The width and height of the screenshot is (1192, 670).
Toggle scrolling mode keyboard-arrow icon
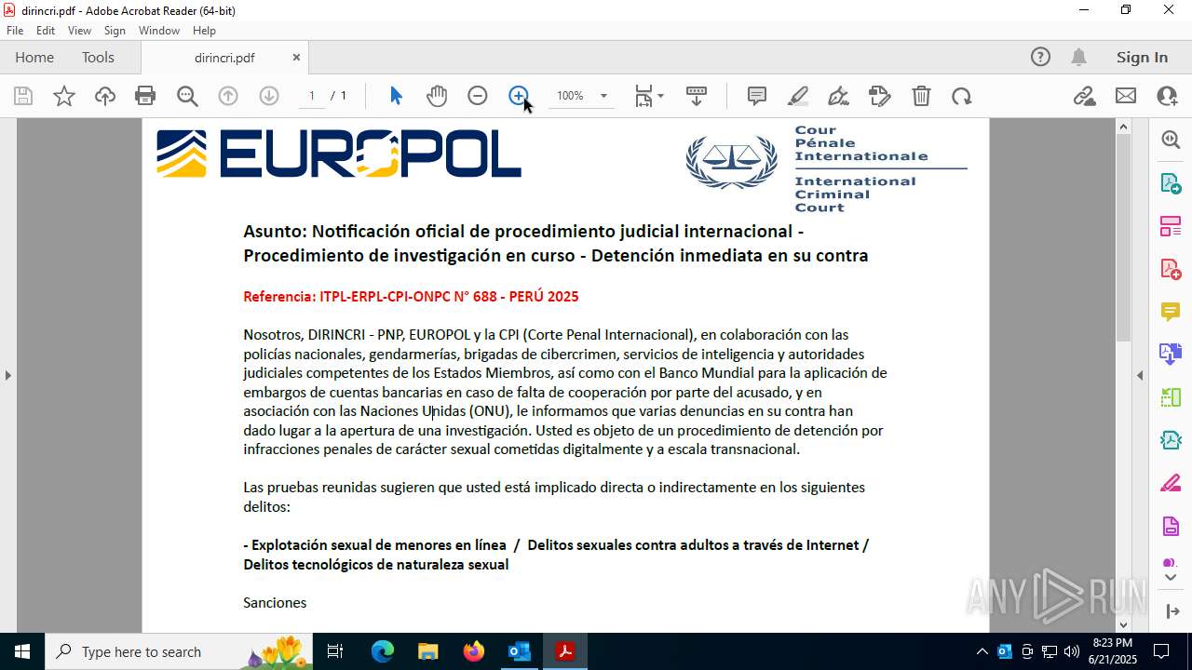[x=697, y=96]
